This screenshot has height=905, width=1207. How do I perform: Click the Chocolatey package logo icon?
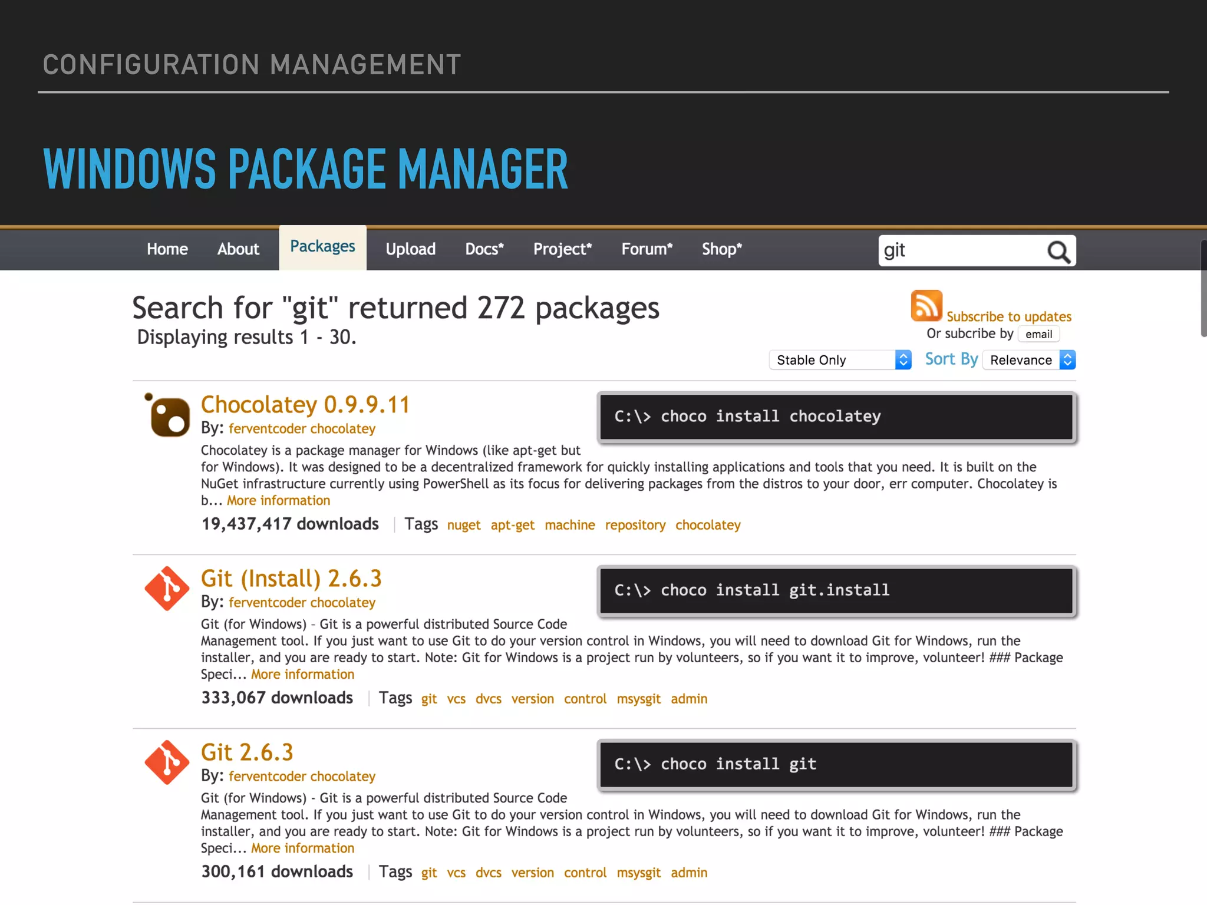pyautogui.click(x=167, y=415)
